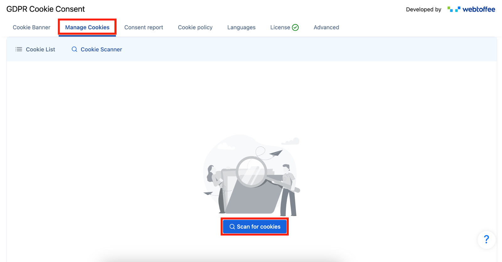Open the Cookie policy tab
Screen dimensions: 502x262
(x=195, y=28)
